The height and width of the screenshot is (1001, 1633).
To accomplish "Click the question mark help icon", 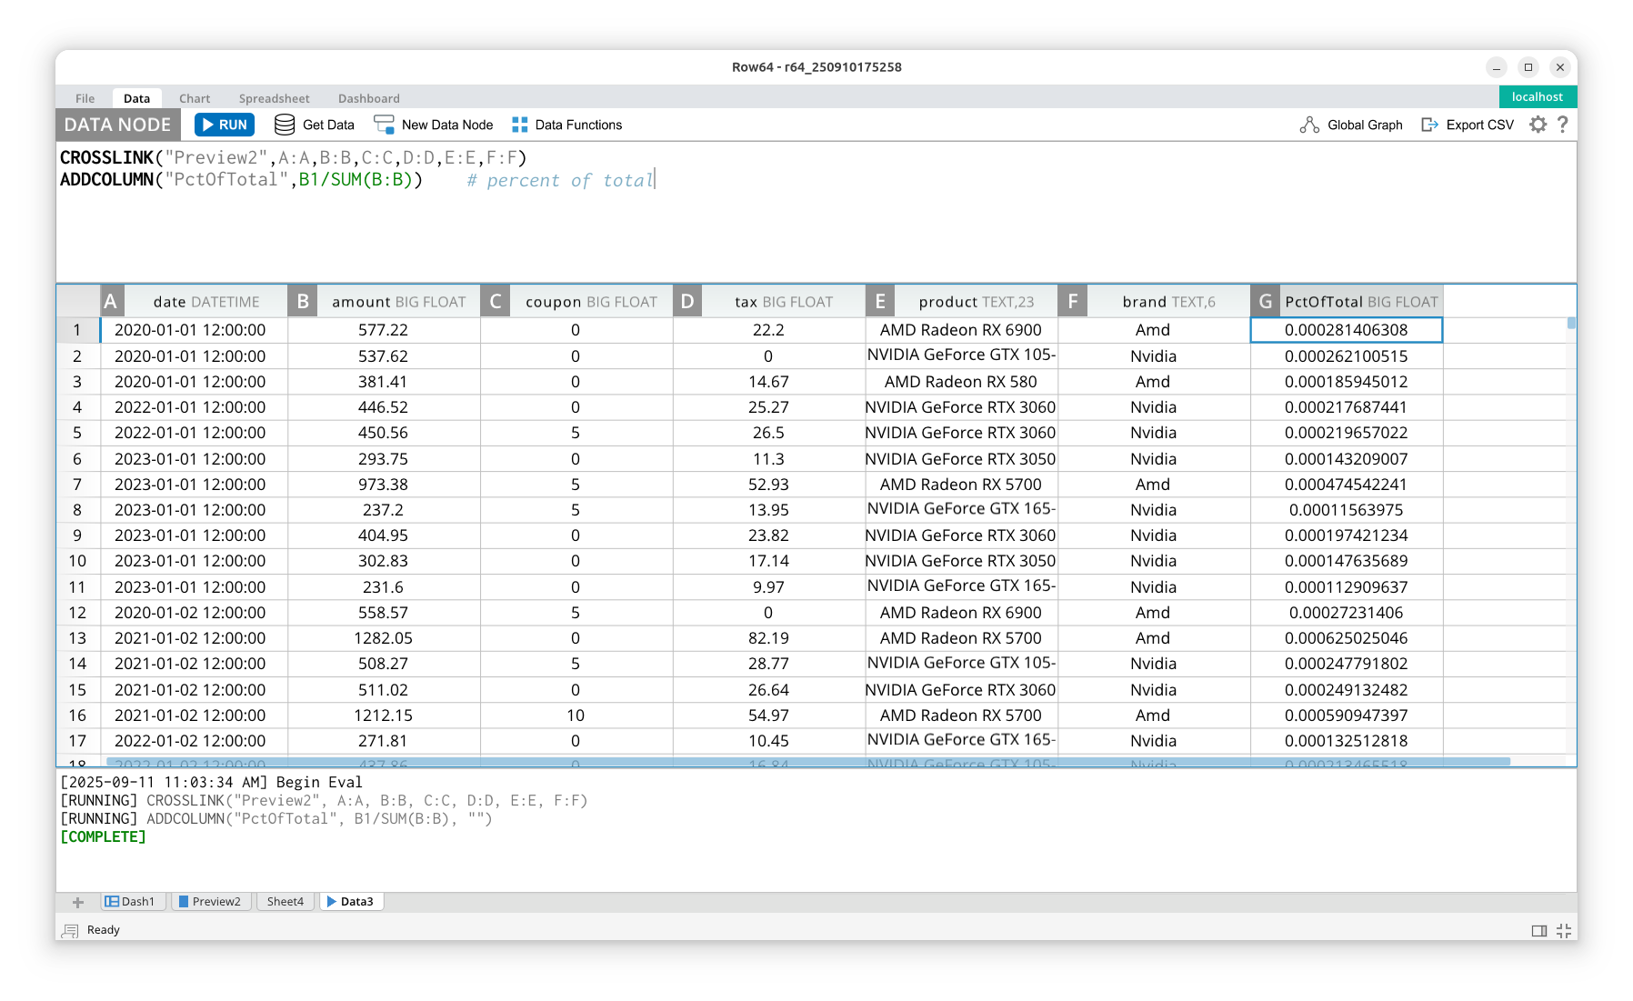I will pyautogui.click(x=1563, y=125).
